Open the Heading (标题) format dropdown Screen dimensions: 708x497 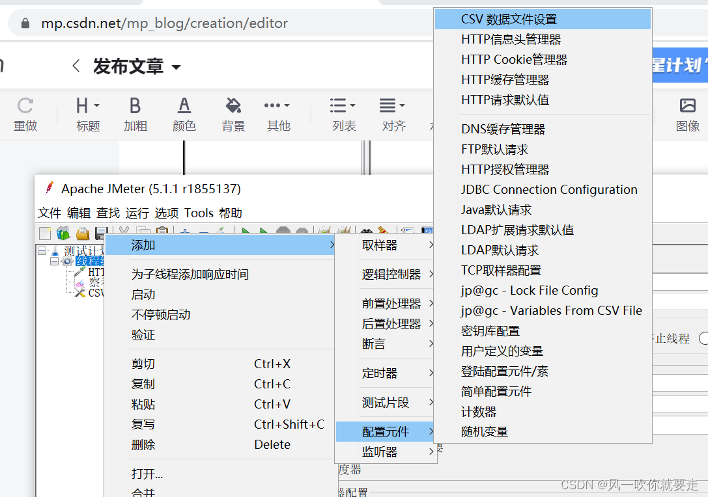tap(87, 114)
